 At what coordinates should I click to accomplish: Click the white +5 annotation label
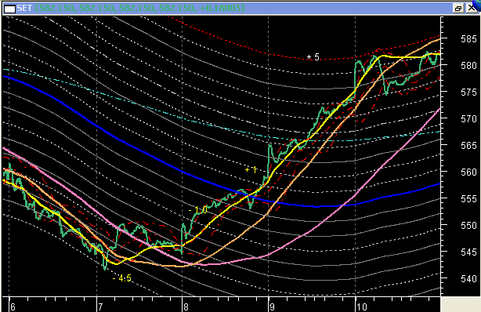tap(313, 56)
